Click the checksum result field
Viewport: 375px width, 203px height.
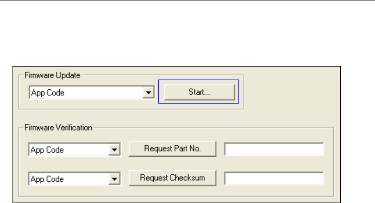274,178
